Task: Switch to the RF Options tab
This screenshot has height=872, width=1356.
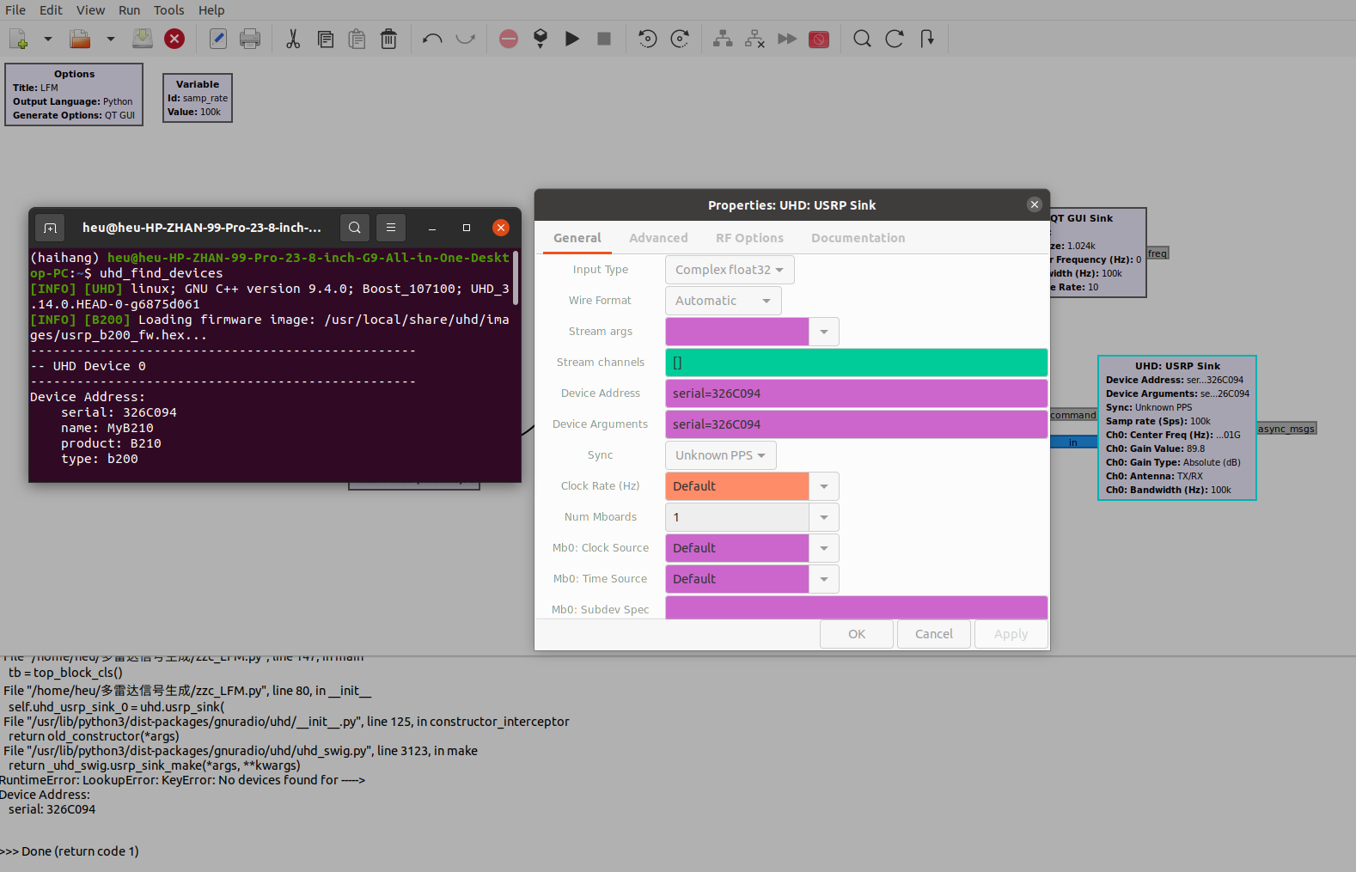Action: coord(749,238)
